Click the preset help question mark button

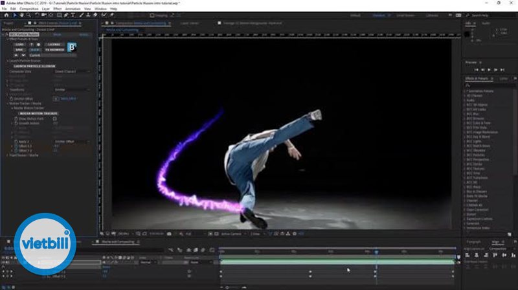point(32,44)
